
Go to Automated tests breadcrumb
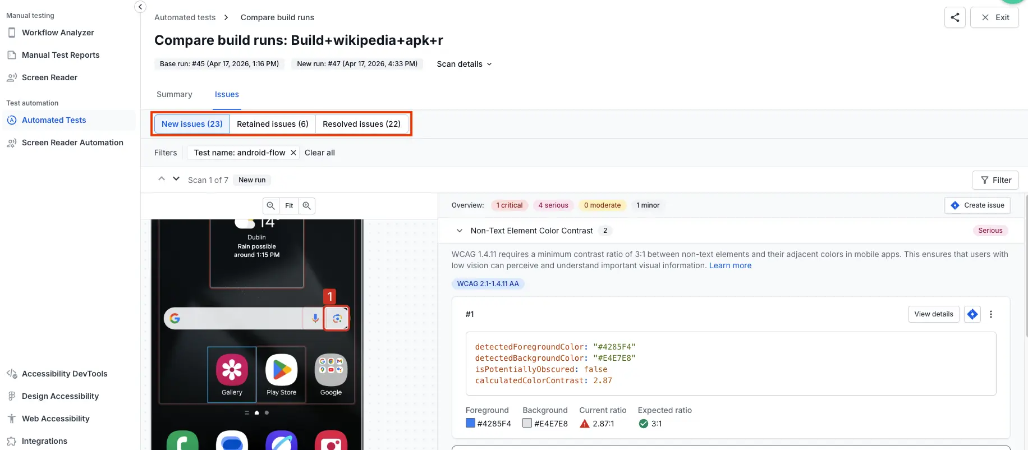click(185, 17)
